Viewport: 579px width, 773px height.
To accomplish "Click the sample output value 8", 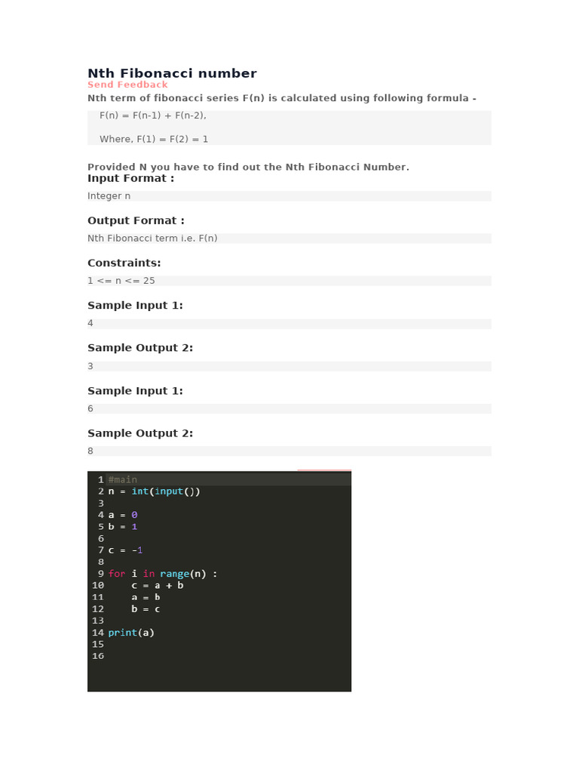I will [90, 451].
